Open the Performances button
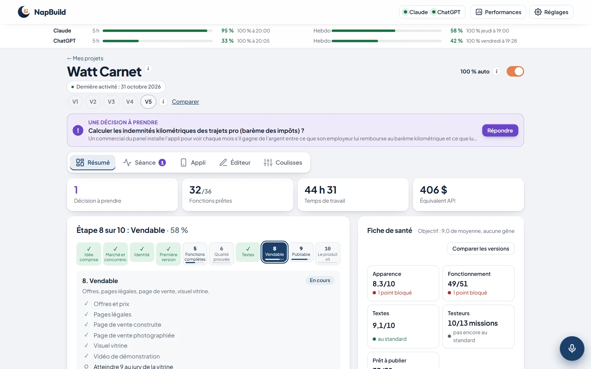Viewport: 591px width, 369px height. [x=498, y=12]
